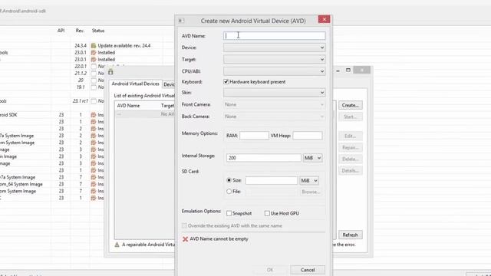
Task: Open the Target dropdown
Action: click(x=275, y=60)
